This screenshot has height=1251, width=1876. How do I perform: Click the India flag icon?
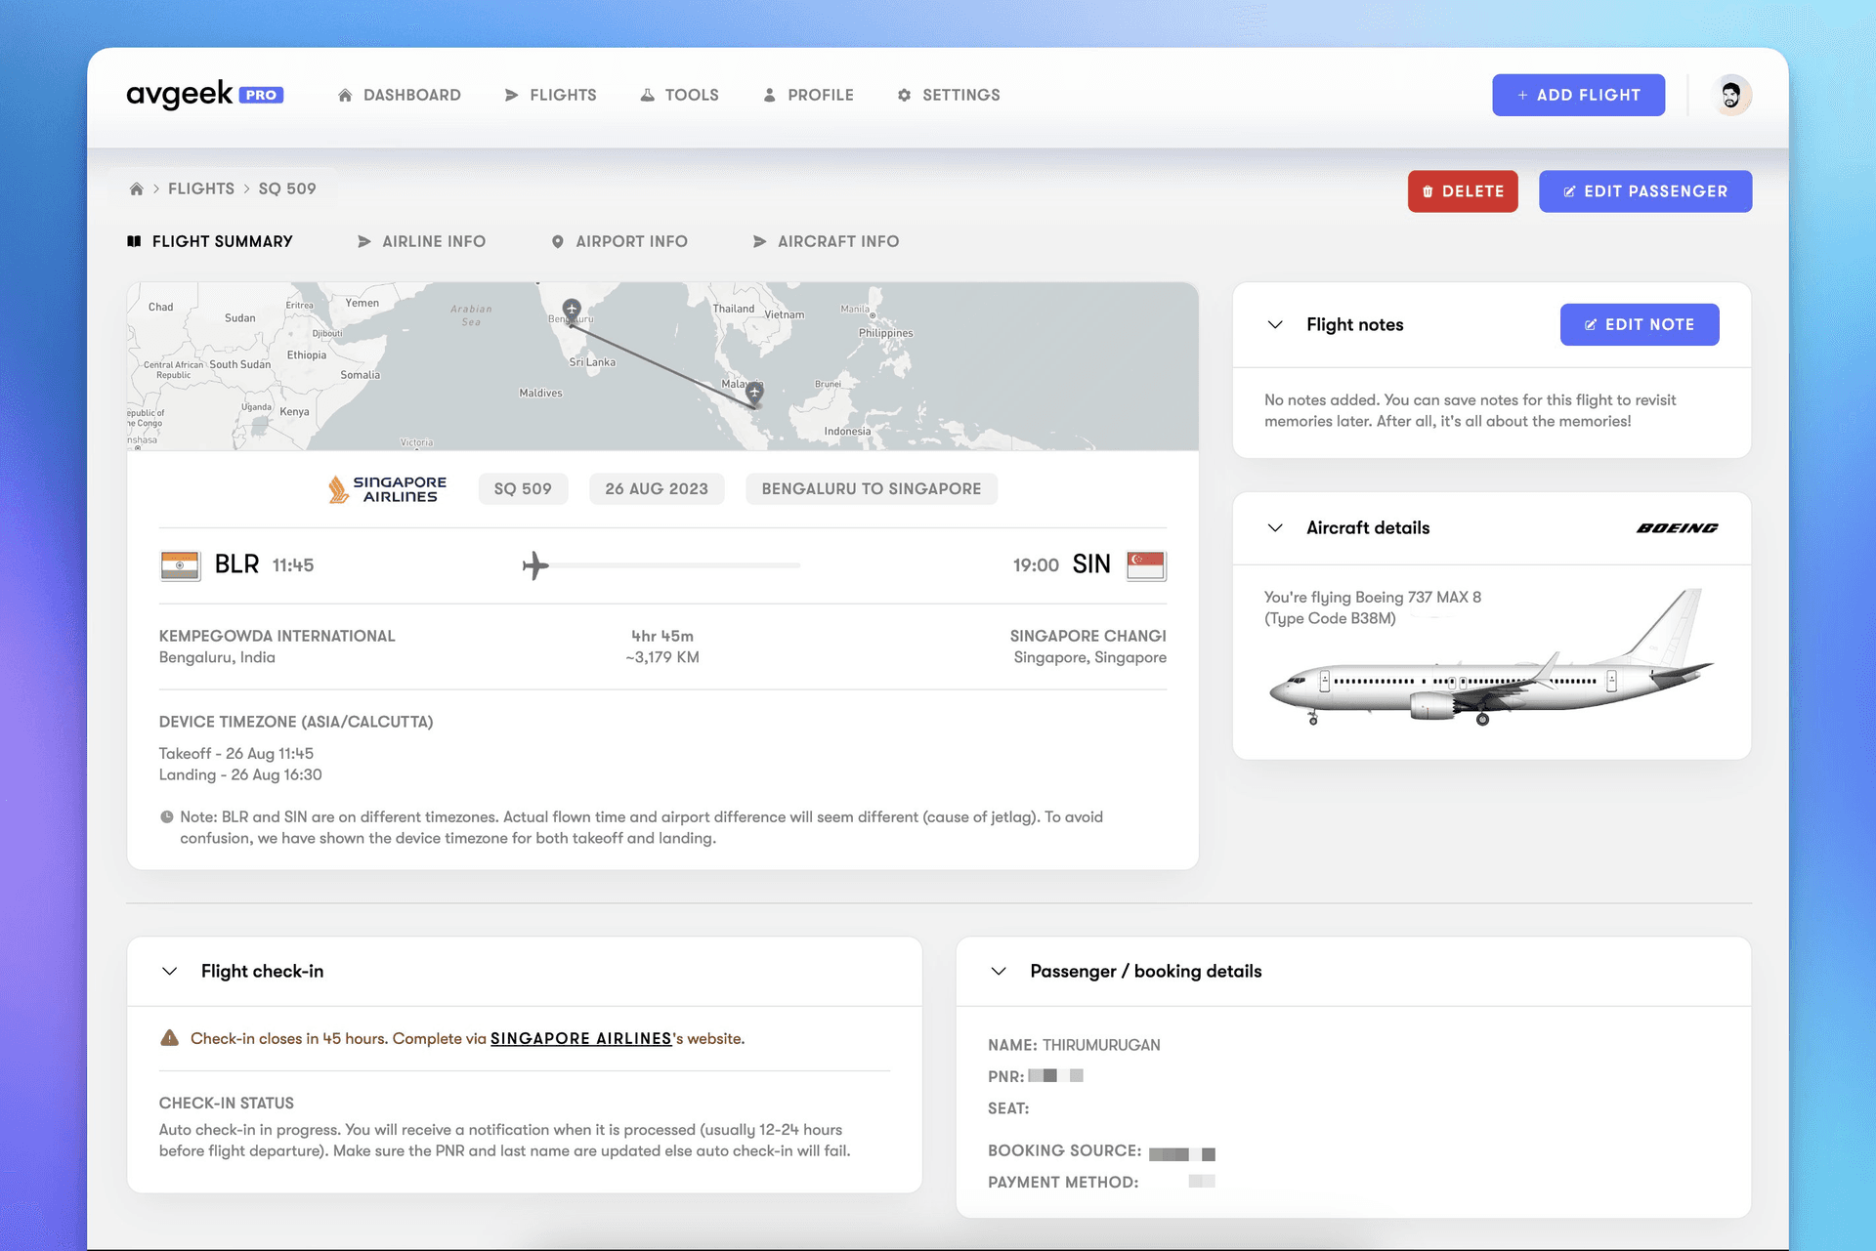pos(180,565)
